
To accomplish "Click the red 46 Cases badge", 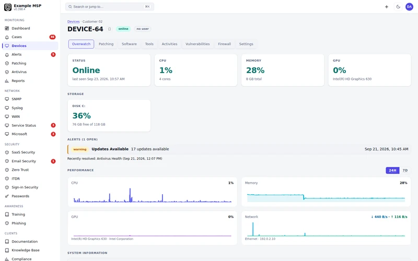I will [53, 37].
